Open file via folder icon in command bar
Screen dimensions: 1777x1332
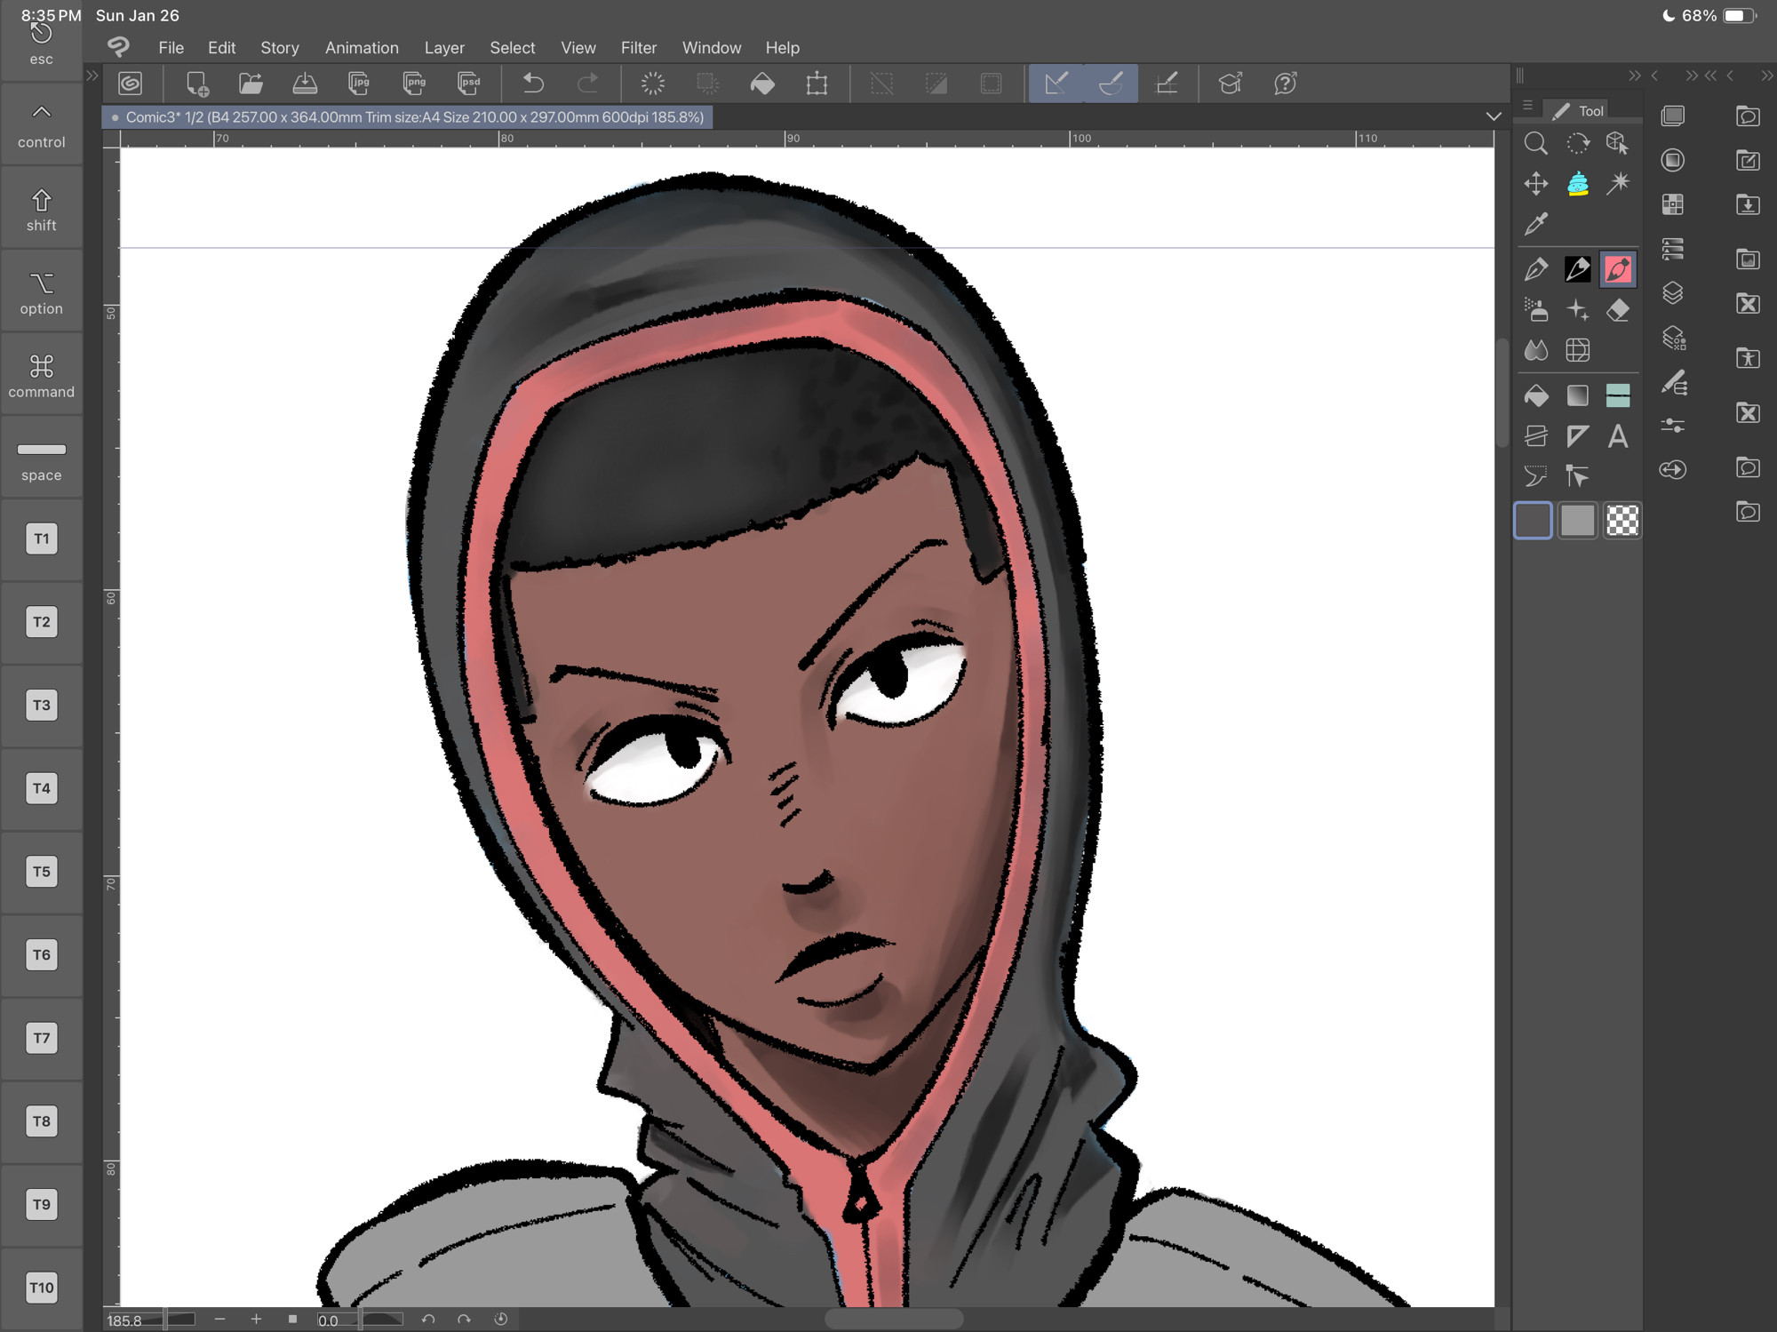coord(251,84)
